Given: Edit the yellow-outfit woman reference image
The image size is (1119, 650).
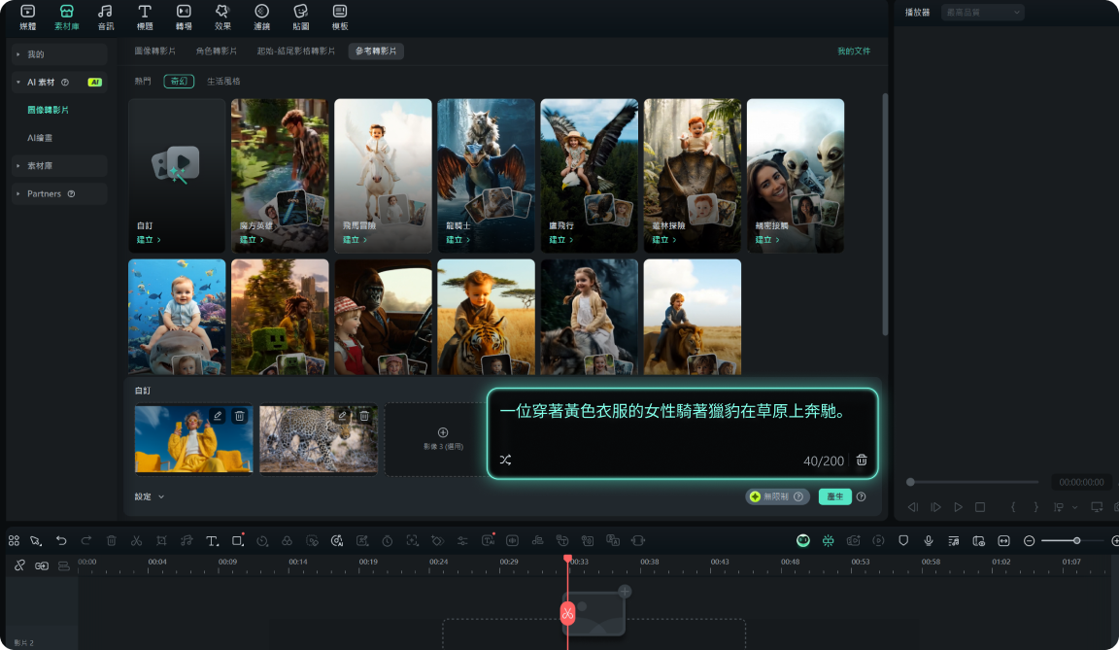Looking at the screenshot, I should click(x=218, y=415).
